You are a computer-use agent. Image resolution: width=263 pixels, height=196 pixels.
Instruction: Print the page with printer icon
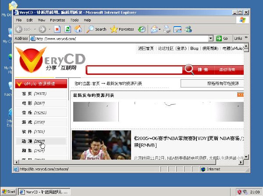click(x=167, y=29)
